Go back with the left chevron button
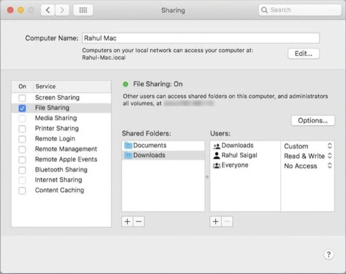Image resolution: width=346 pixels, height=274 pixels. coord(47,10)
